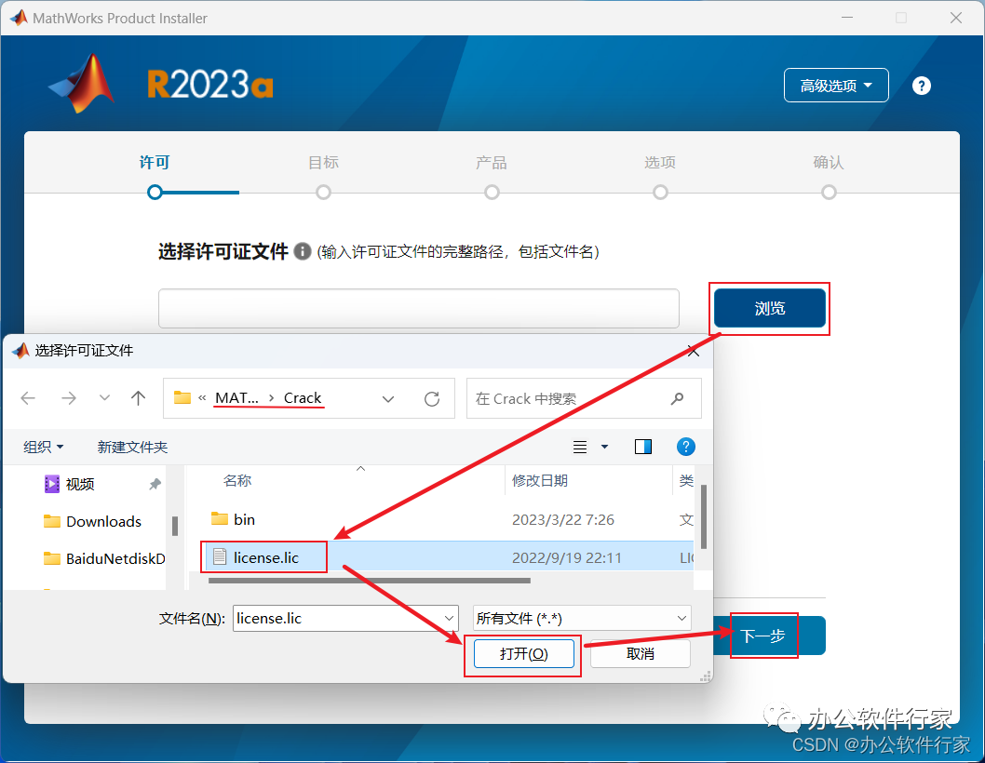Create a folder with 新建文件夹
The image size is (985, 763).
click(x=132, y=447)
